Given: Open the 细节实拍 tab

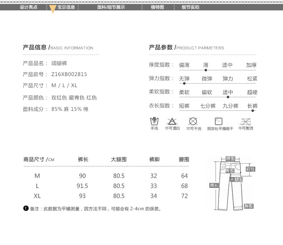Looking at the screenshot, I should coord(191,7).
